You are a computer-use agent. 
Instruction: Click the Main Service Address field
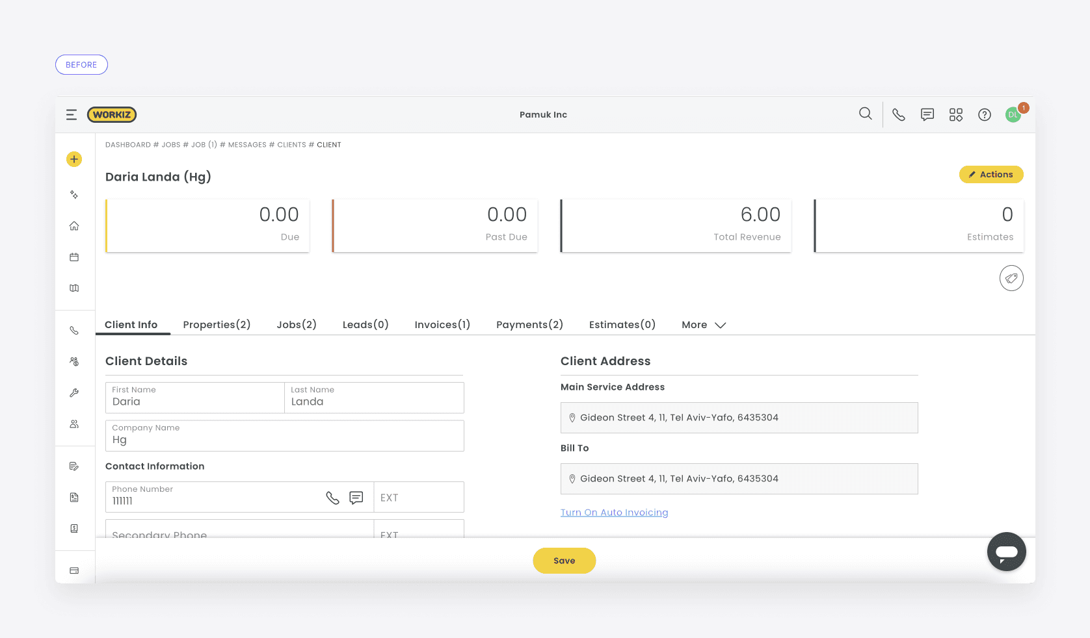pos(739,418)
